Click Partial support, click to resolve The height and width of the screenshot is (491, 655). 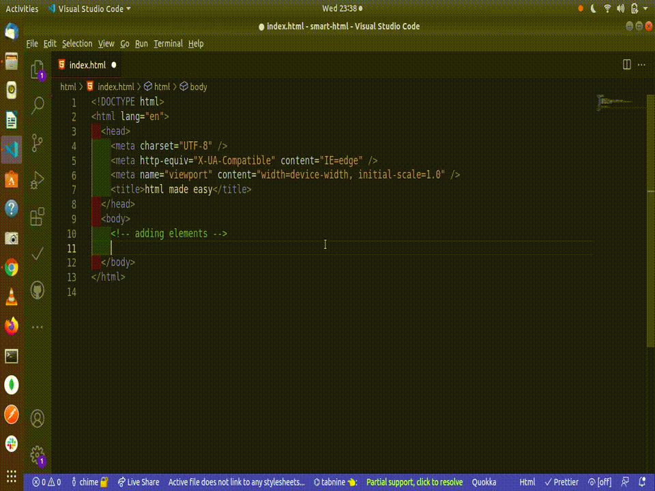pos(414,482)
